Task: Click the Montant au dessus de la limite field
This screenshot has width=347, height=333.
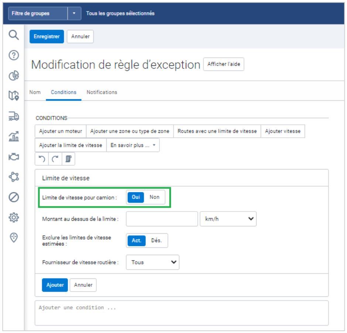Action: (x=162, y=219)
